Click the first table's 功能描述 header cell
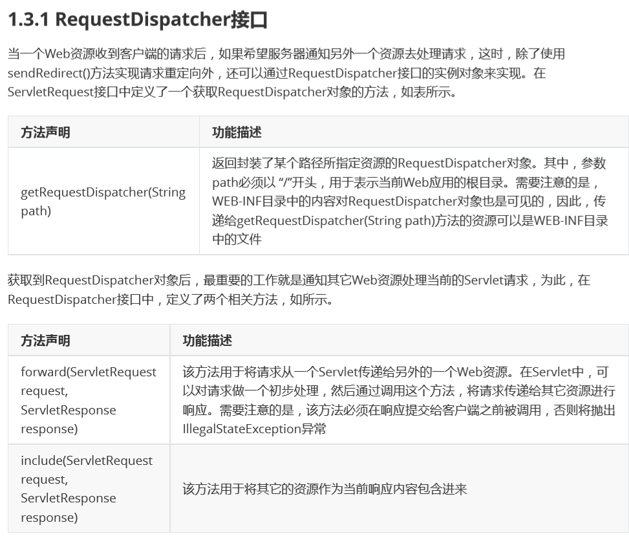This screenshot has height=536, width=629. pyautogui.click(x=414, y=132)
